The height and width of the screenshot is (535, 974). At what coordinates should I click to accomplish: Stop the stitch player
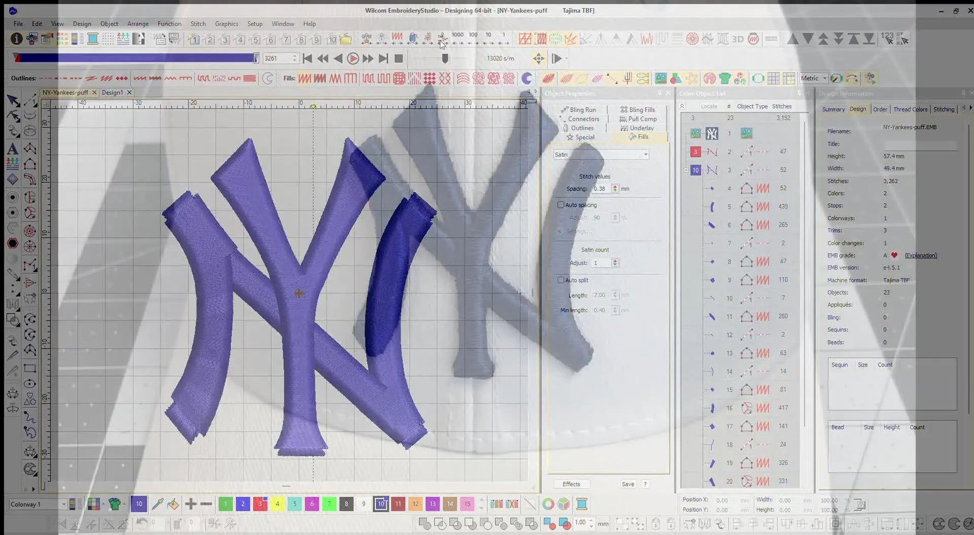click(x=399, y=58)
